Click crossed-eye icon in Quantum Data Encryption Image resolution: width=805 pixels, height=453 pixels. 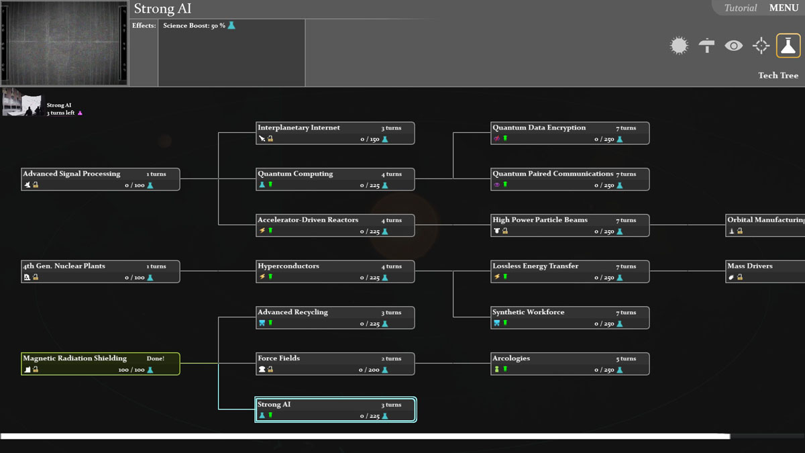coord(497,139)
